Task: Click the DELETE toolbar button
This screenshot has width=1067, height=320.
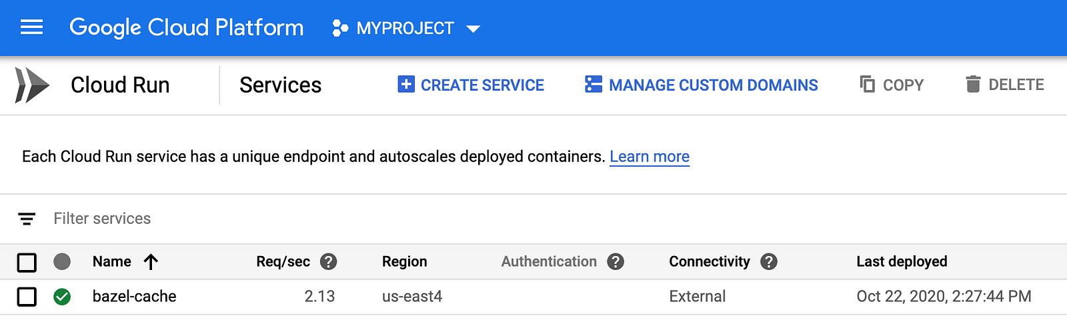Action: click(1004, 85)
